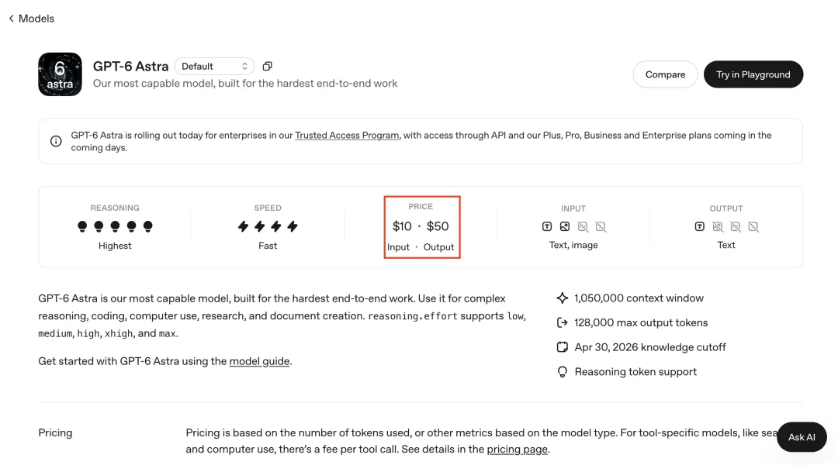
Task: Open the pricing page link
Action: click(x=517, y=449)
